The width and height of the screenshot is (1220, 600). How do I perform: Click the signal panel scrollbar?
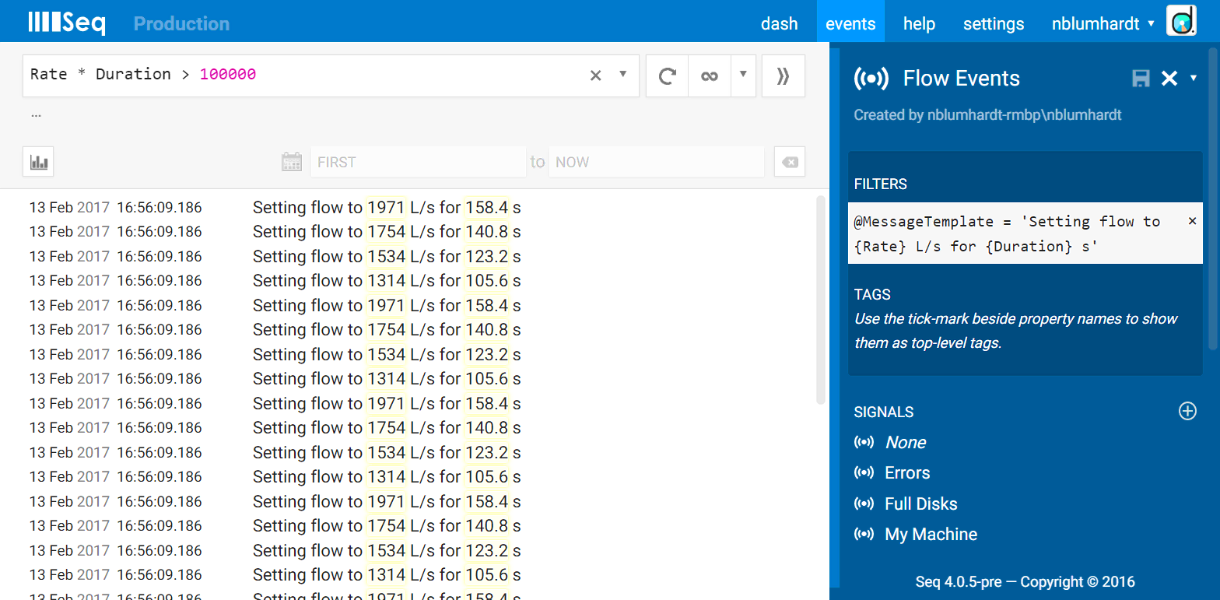(x=1213, y=198)
